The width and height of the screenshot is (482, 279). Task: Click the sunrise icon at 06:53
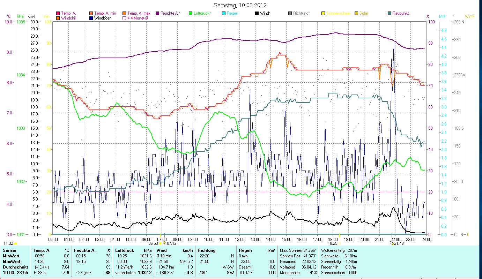pyautogui.click(x=160, y=243)
